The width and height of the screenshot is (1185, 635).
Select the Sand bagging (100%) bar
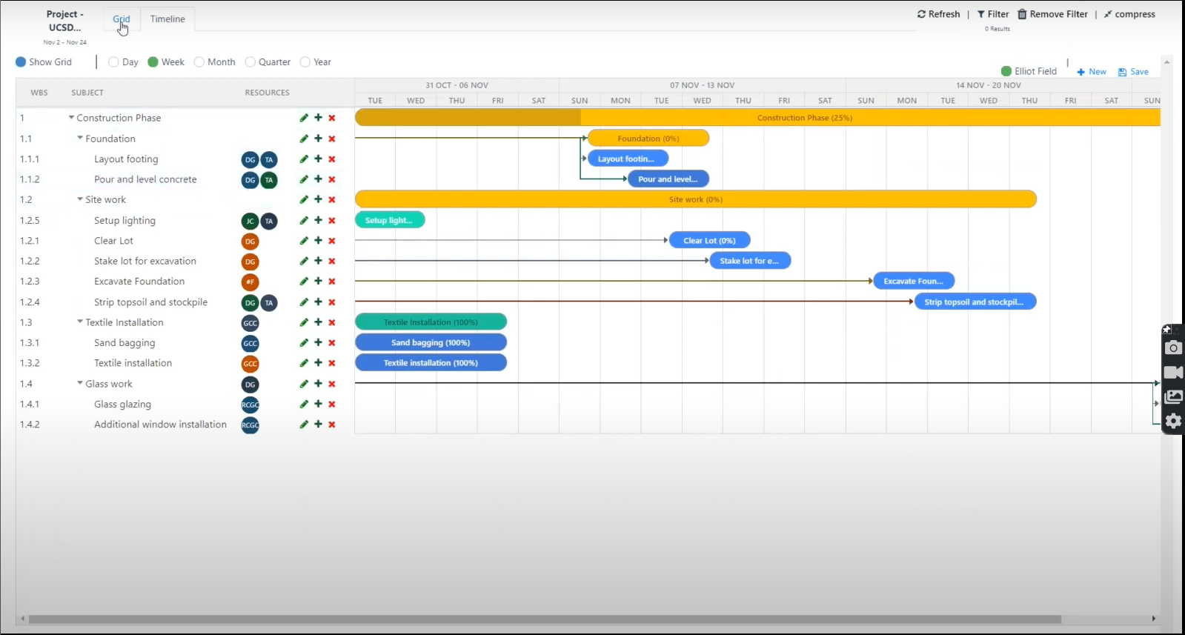pos(431,342)
